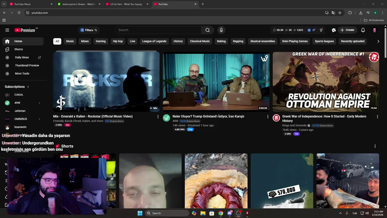
Task: Open options for Greek War of Independence video
Action: point(377,117)
